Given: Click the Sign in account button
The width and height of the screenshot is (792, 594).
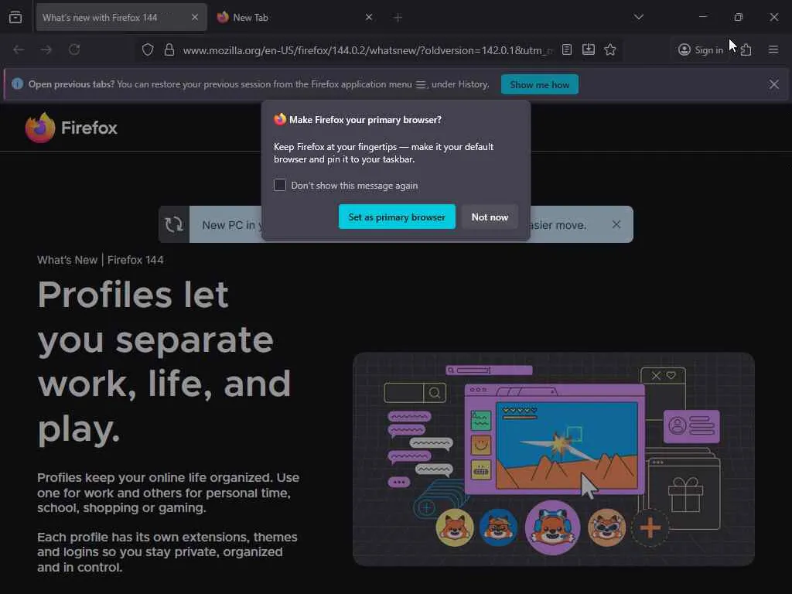Looking at the screenshot, I should (x=701, y=49).
